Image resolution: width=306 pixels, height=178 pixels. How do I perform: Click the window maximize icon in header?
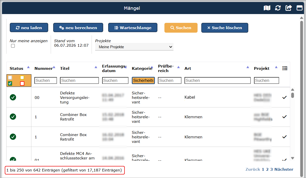click(x=299, y=8)
